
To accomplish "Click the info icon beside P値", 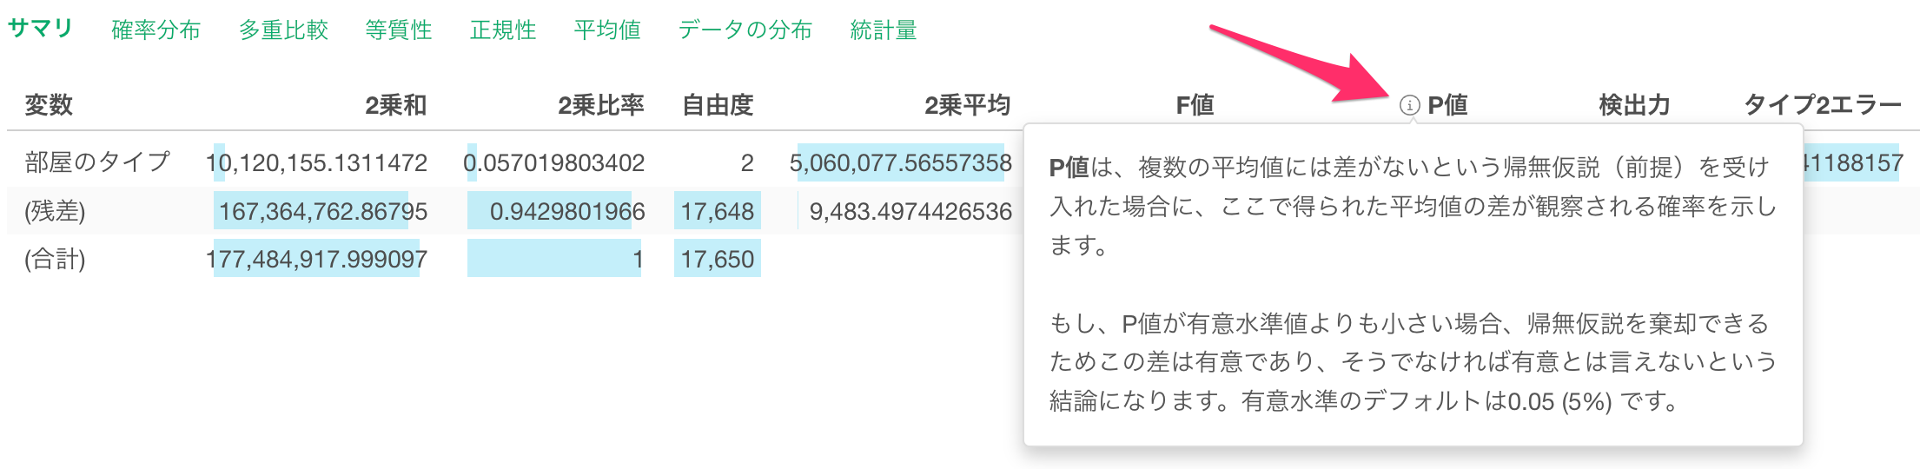I will [x=1409, y=106].
